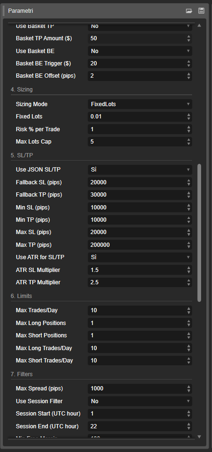Screen dimensions: 212x452
Task: Open the Use Session Filter dropdown
Action: click(x=140, y=401)
